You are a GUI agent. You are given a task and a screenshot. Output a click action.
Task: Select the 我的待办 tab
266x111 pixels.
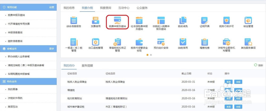69,66
